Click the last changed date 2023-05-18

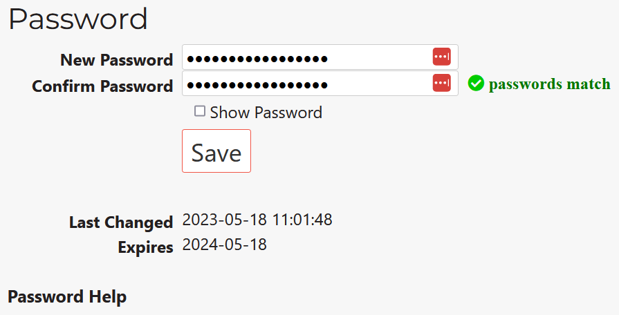(x=223, y=220)
